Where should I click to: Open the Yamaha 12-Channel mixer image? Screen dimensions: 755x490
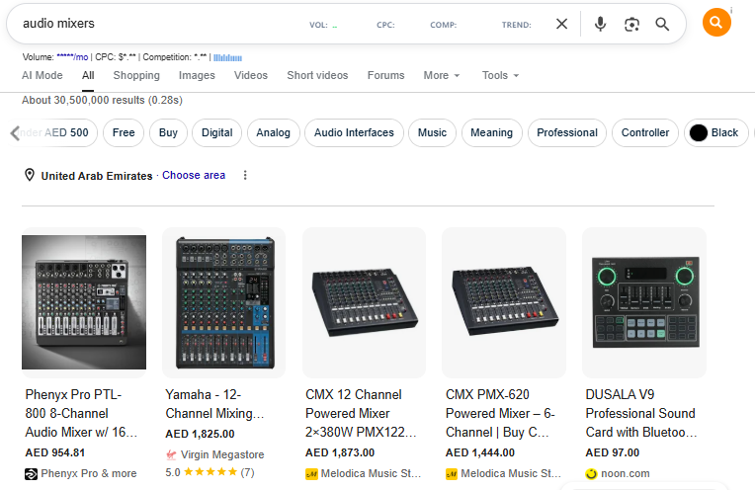(224, 302)
